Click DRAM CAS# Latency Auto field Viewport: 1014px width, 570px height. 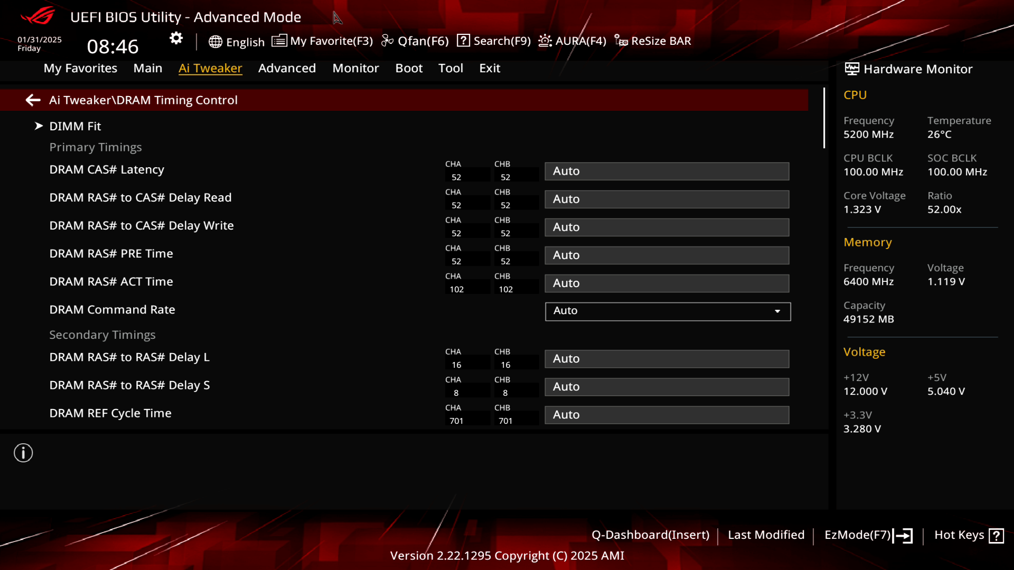tap(667, 172)
